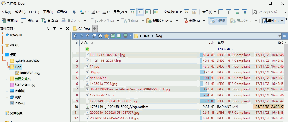Image resolution: width=288 pixels, height=122 pixels.
Task: Click the 属性(R) button
Action: pyautogui.click(x=270, y=21)
